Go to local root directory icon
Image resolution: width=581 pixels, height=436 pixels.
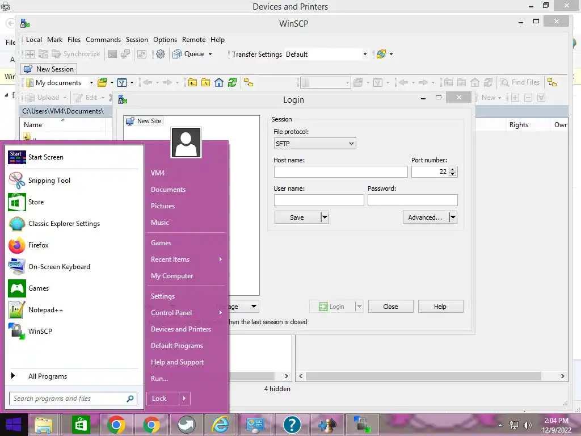pos(205,82)
